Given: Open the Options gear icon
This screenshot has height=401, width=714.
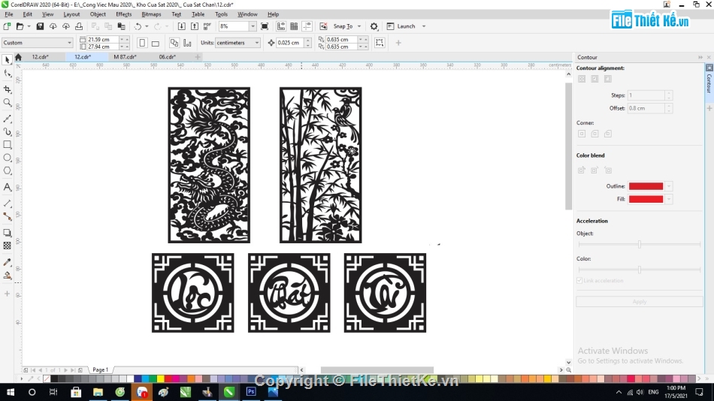Looking at the screenshot, I should (x=374, y=26).
